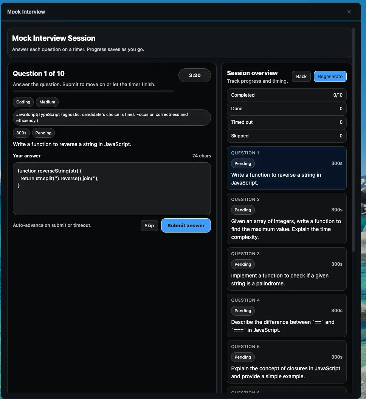Skip the current question
The width and height of the screenshot is (366, 399).
(x=149, y=225)
